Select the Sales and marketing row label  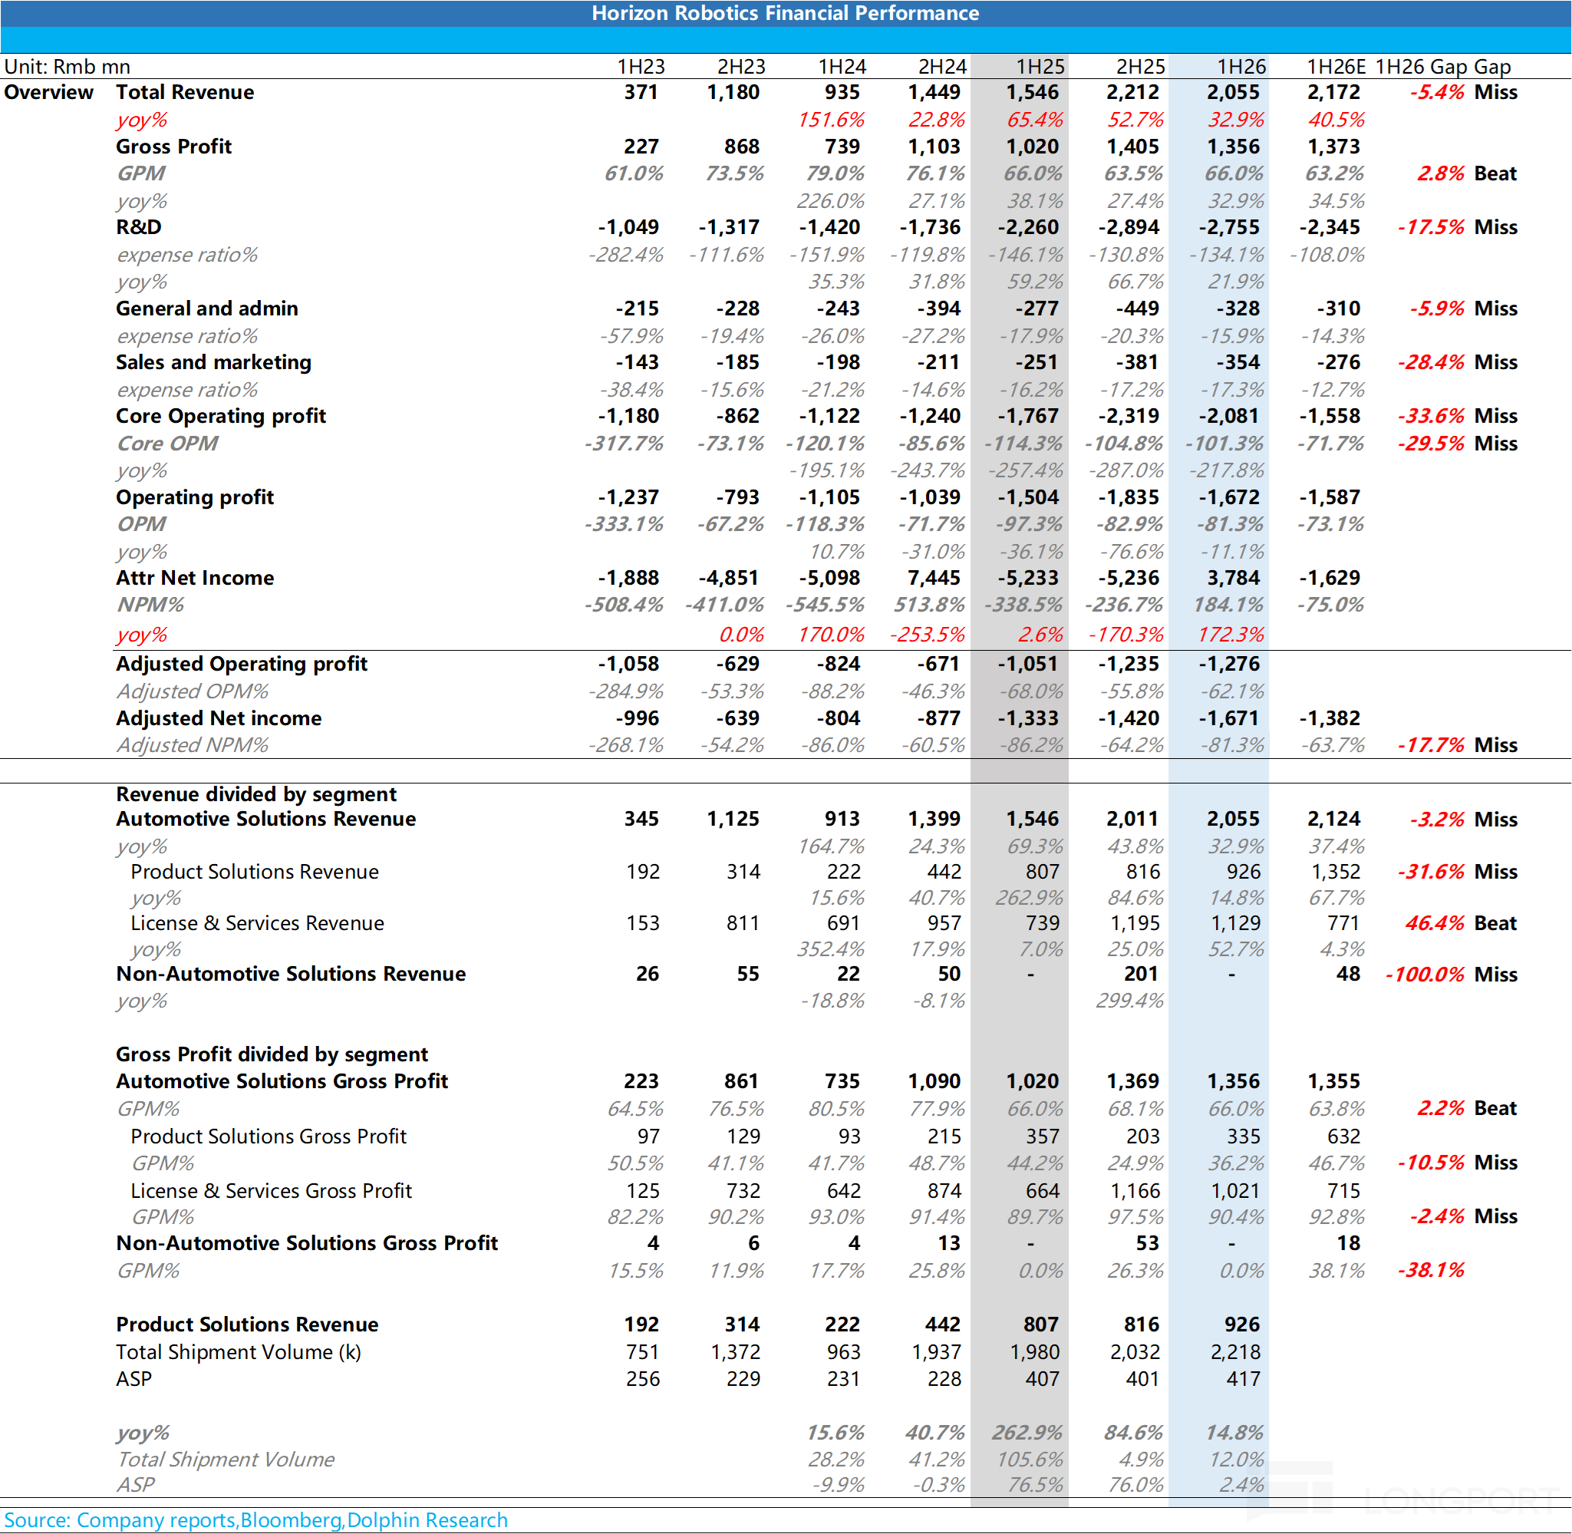pos(213,361)
